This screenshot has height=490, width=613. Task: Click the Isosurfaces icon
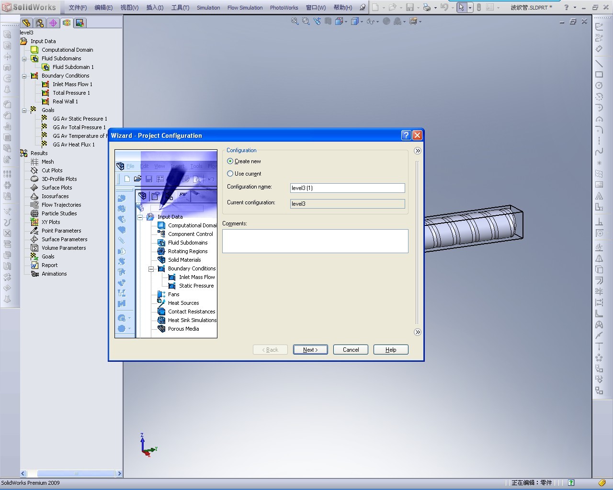[x=34, y=196]
